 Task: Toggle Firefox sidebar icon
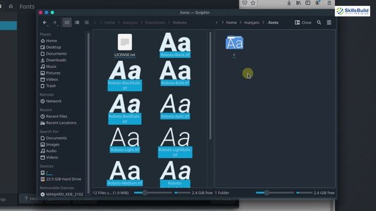pos(308,3)
